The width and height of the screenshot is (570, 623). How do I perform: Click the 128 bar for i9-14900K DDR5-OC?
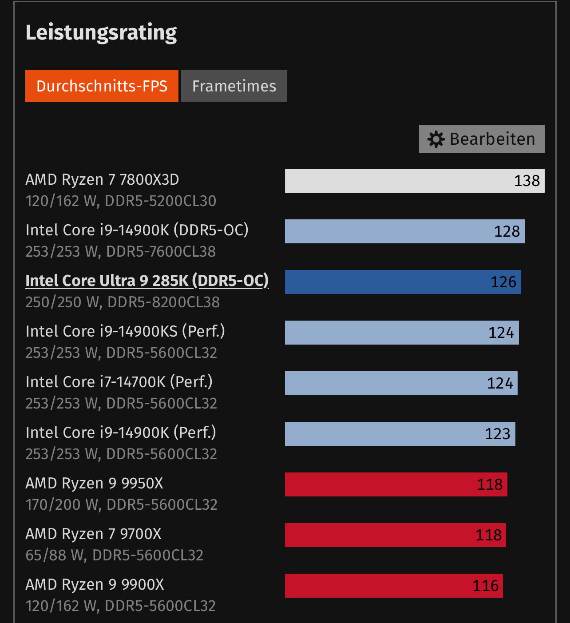coord(405,231)
